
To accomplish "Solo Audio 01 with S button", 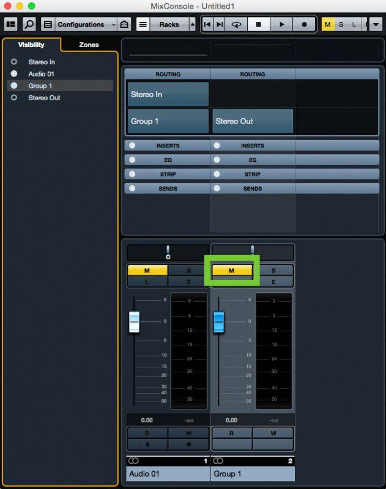I will (x=188, y=270).
